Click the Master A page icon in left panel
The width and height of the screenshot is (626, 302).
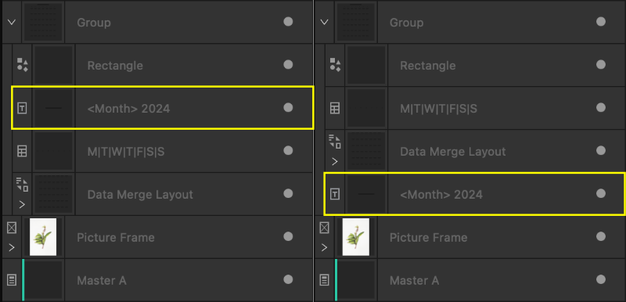(x=12, y=280)
